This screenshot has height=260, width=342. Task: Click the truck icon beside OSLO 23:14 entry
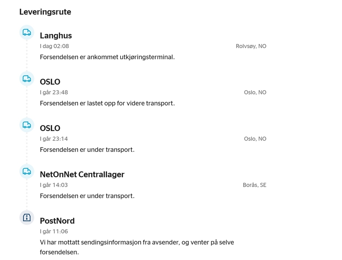[27, 125]
